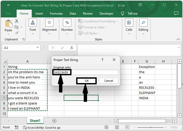Screen dimensions: 183x131
Task: Click the dialog help question mark
Action: pyautogui.click(x=102, y=60)
